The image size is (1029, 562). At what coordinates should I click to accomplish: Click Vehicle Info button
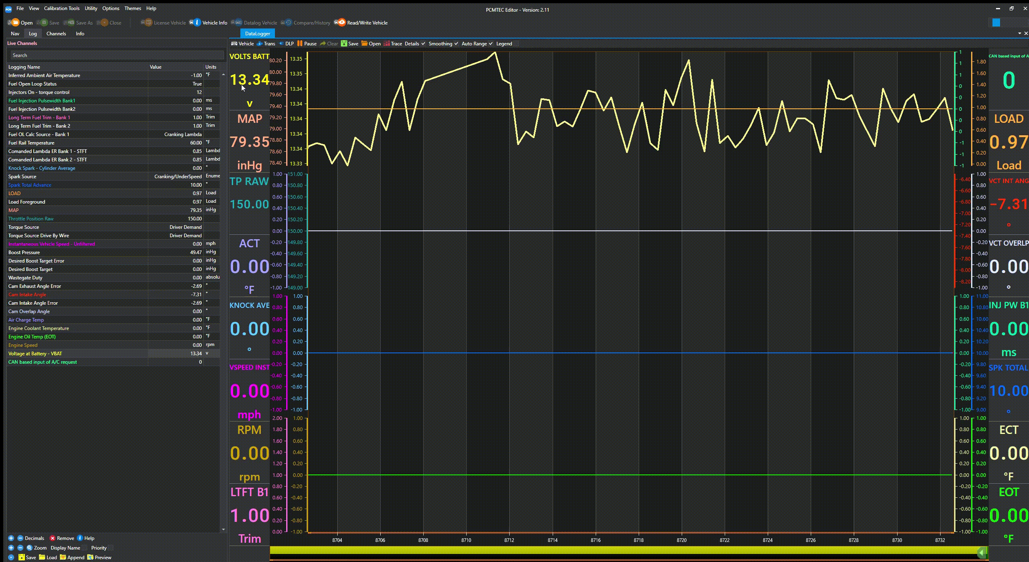(209, 22)
